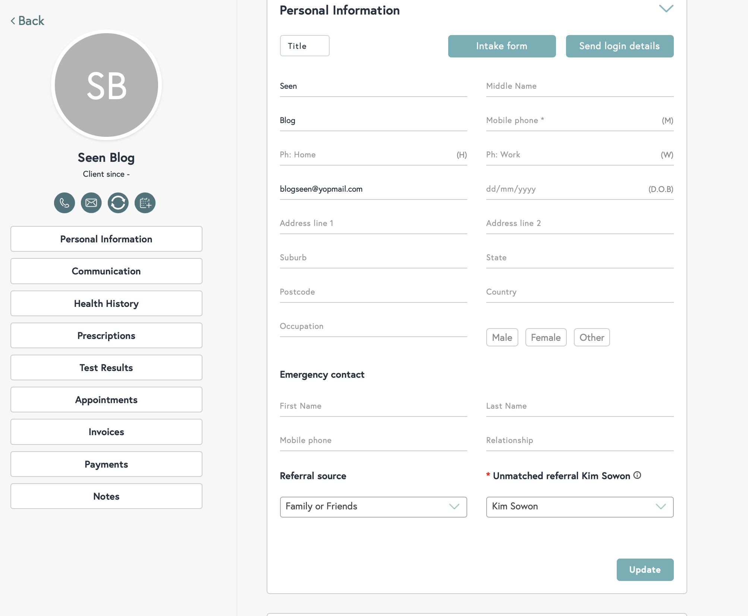This screenshot has width=748, height=616.
Task: Open the Prescriptions sidebar section
Action: pyautogui.click(x=106, y=336)
